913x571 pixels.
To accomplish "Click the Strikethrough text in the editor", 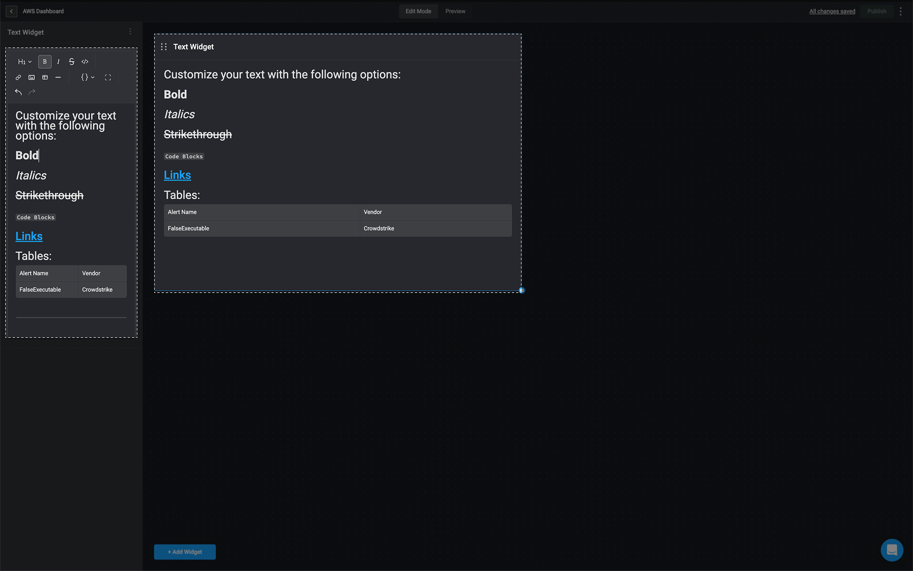I will [50, 196].
